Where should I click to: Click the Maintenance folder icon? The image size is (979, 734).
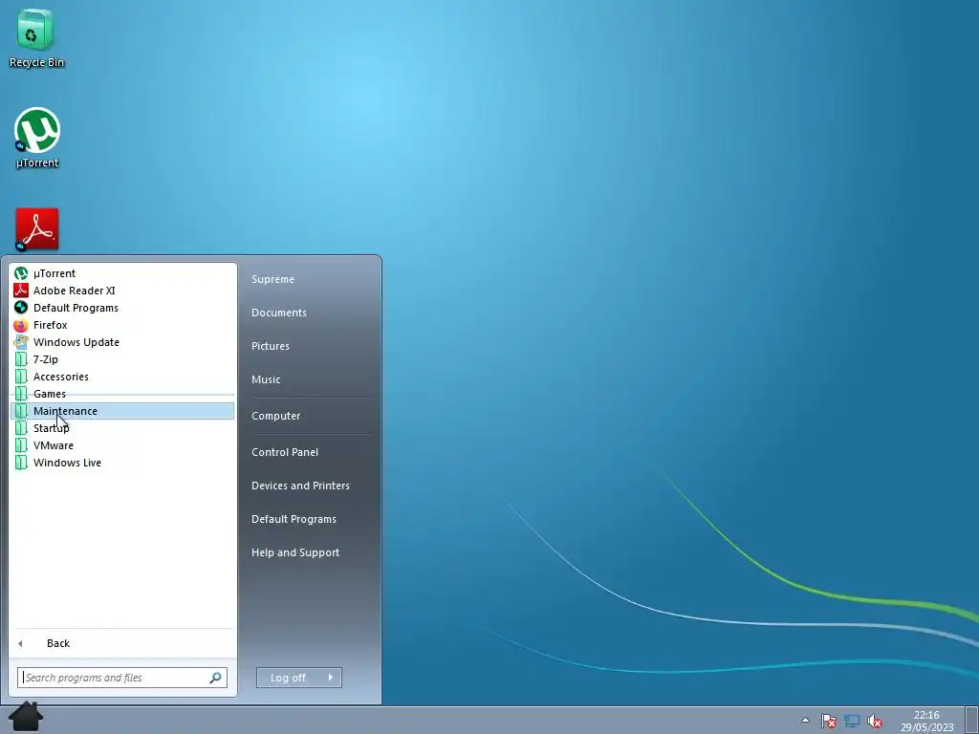coord(21,411)
